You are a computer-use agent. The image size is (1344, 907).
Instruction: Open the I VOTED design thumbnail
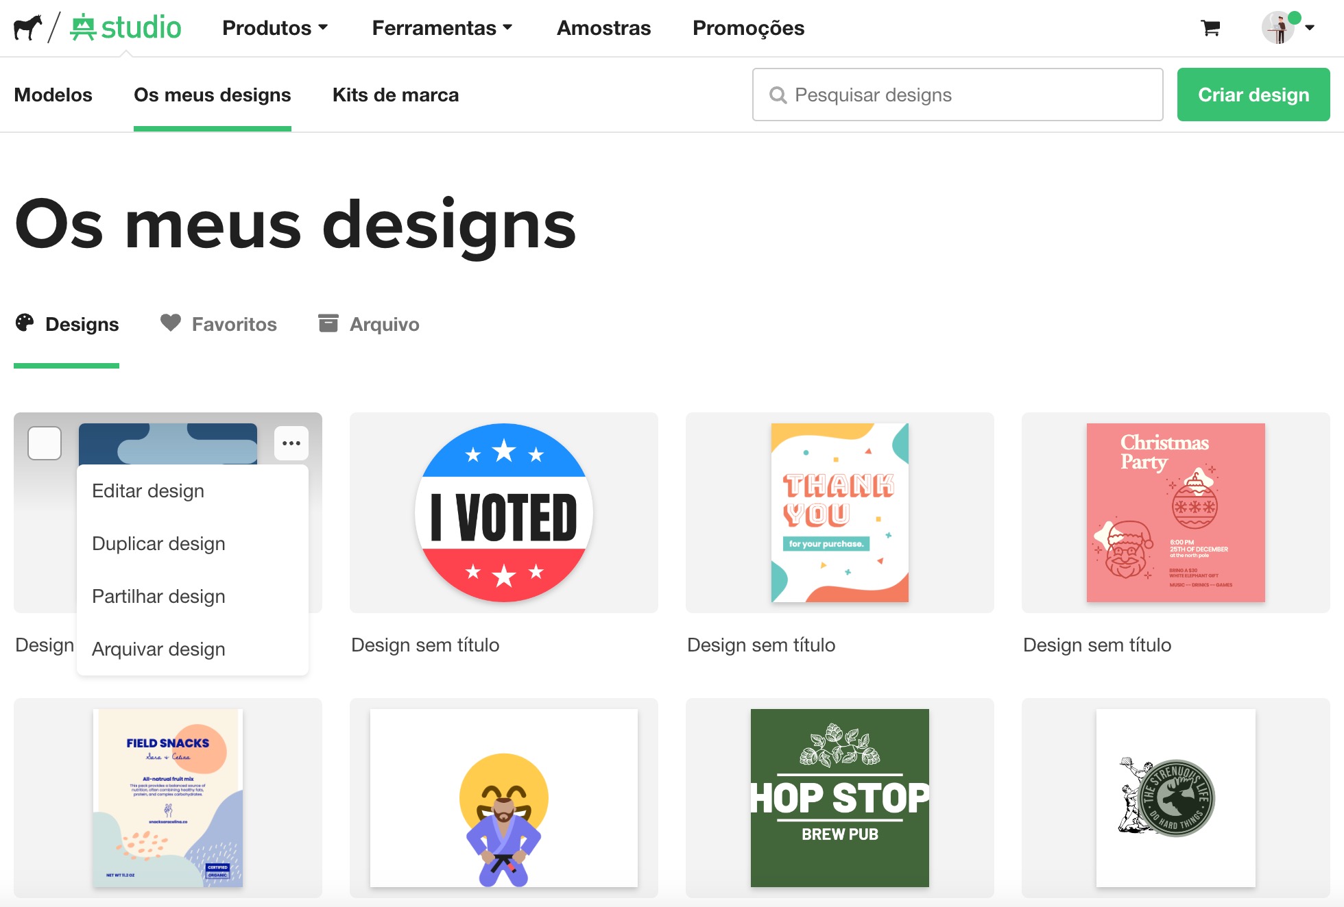pos(504,514)
